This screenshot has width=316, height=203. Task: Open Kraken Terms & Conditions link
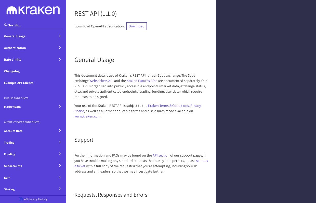pyautogui.click(x=168, y=106)
